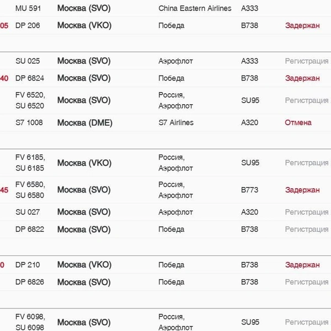
Task: Select Москва (DME) destination of S7 1008
Action: [84, 122]
